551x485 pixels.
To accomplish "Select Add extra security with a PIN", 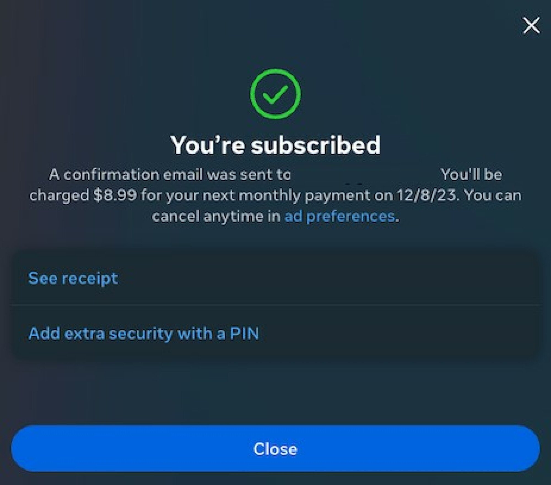I will [144, 333].
